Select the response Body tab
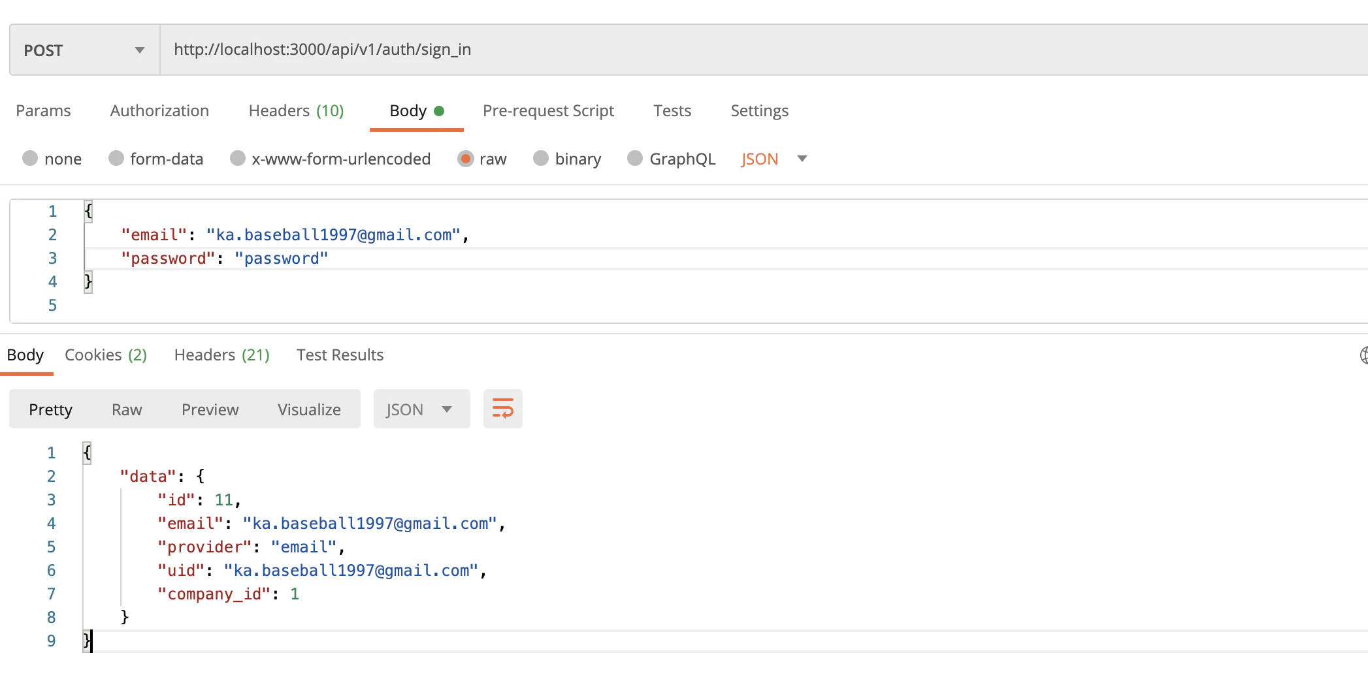Image resolution: width=1368 pixels, height=683 pixels. tap(25, 355)
